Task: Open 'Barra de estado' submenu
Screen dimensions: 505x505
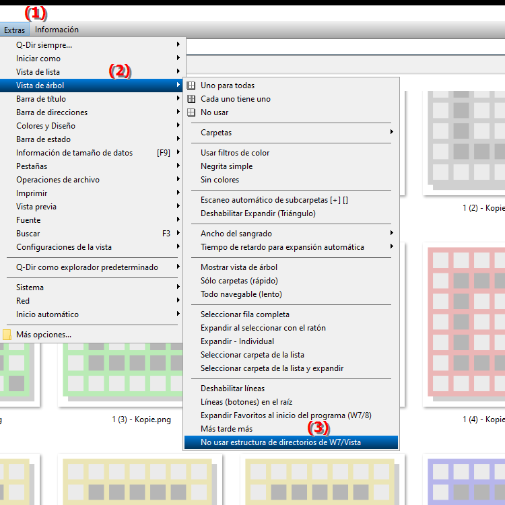Action: (x=92, y=139)
